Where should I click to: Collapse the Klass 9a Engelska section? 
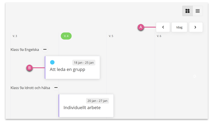coord(45,49)
